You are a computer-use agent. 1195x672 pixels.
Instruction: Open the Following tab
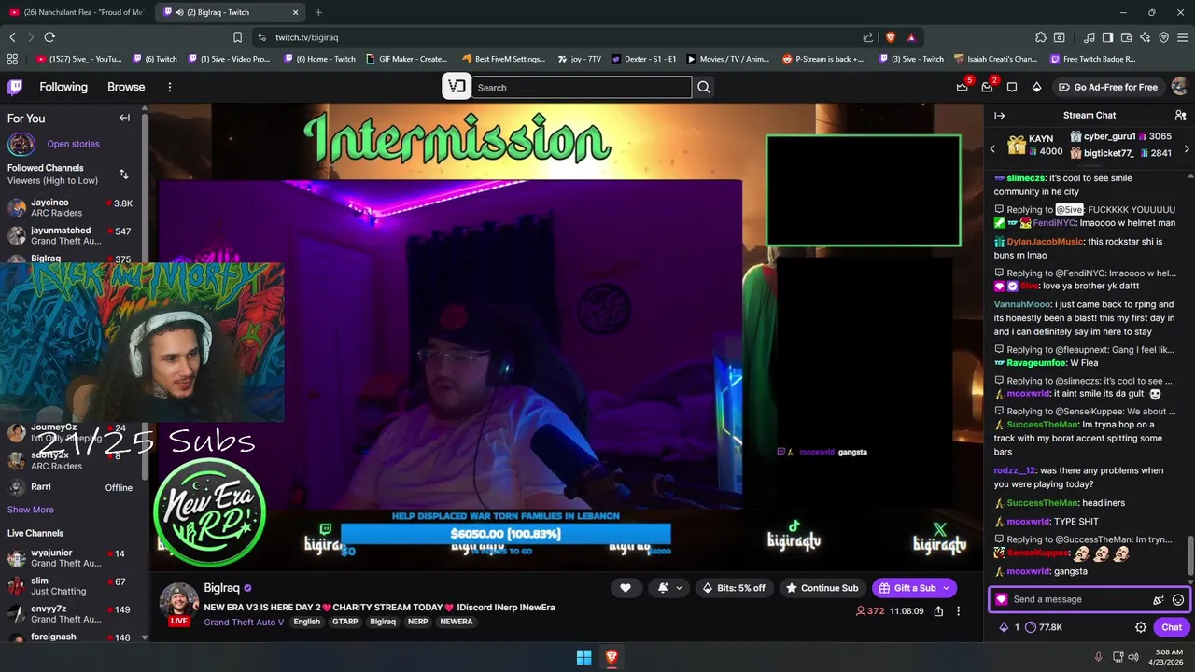(x=63, y=87)
